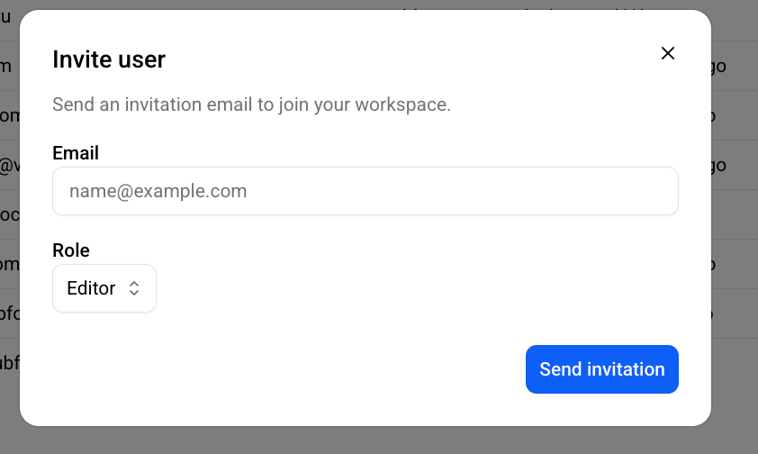The height and width of the screenshot is (454, 758).
Task: Click the Email field label
Action: [76, 153]
